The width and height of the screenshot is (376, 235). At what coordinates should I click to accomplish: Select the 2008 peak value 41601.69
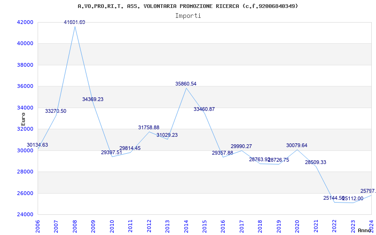pyautogui.click(x=74, y=22)
